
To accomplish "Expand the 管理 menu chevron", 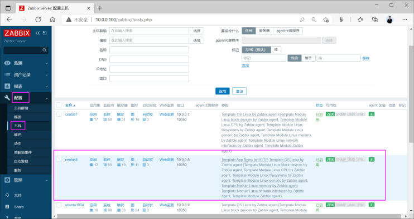I will click(x=47, y=181).
